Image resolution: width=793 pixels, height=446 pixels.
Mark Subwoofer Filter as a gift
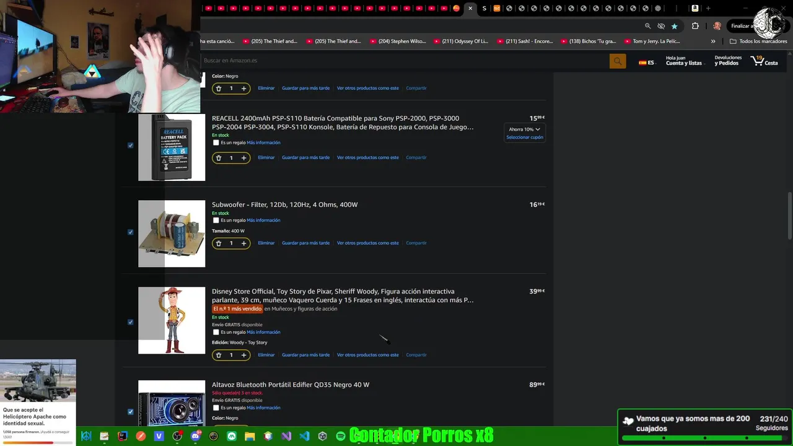point(216,221)
